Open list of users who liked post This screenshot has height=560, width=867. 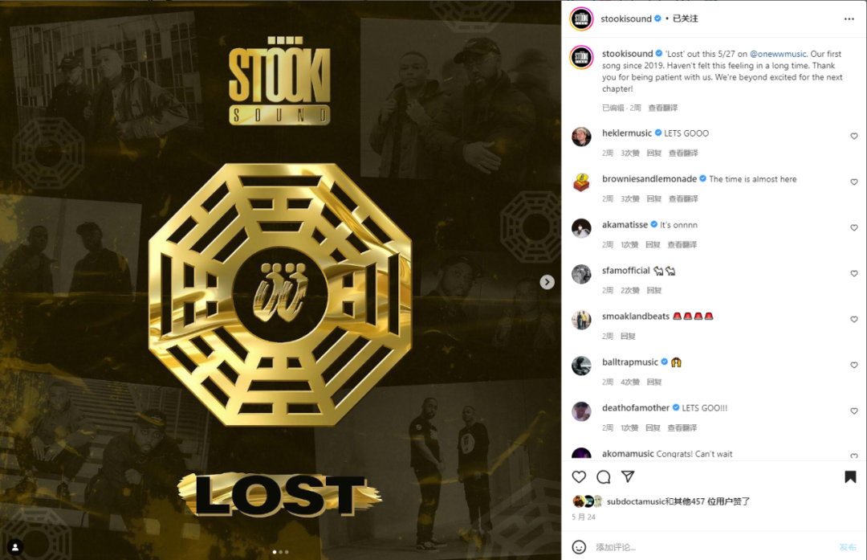click(678, 501)
